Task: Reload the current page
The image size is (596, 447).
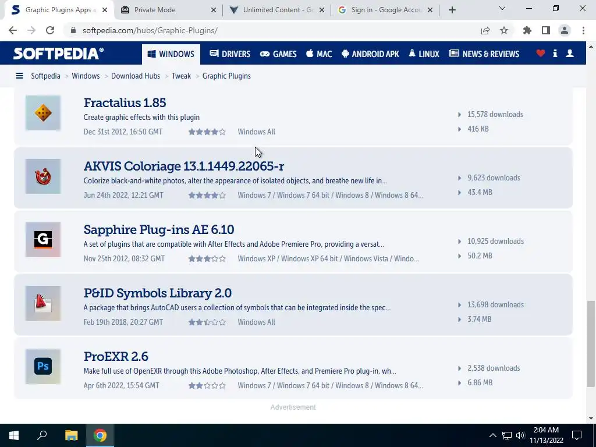Action: point(50,30)
